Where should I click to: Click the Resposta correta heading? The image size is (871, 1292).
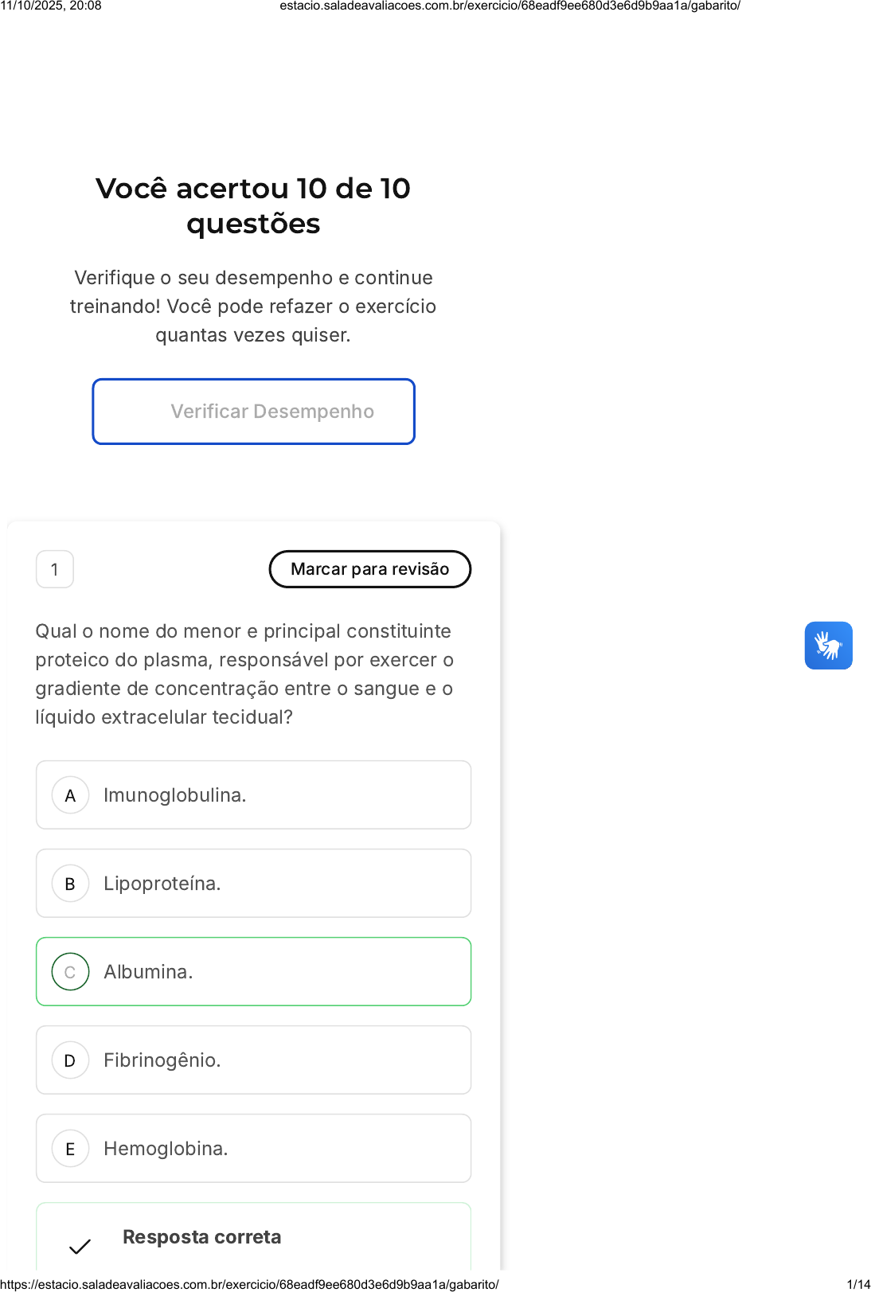[x=202, y=1237]
